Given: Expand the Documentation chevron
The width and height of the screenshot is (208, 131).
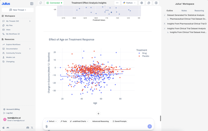Looking at the screenshot, I should 30,49.
